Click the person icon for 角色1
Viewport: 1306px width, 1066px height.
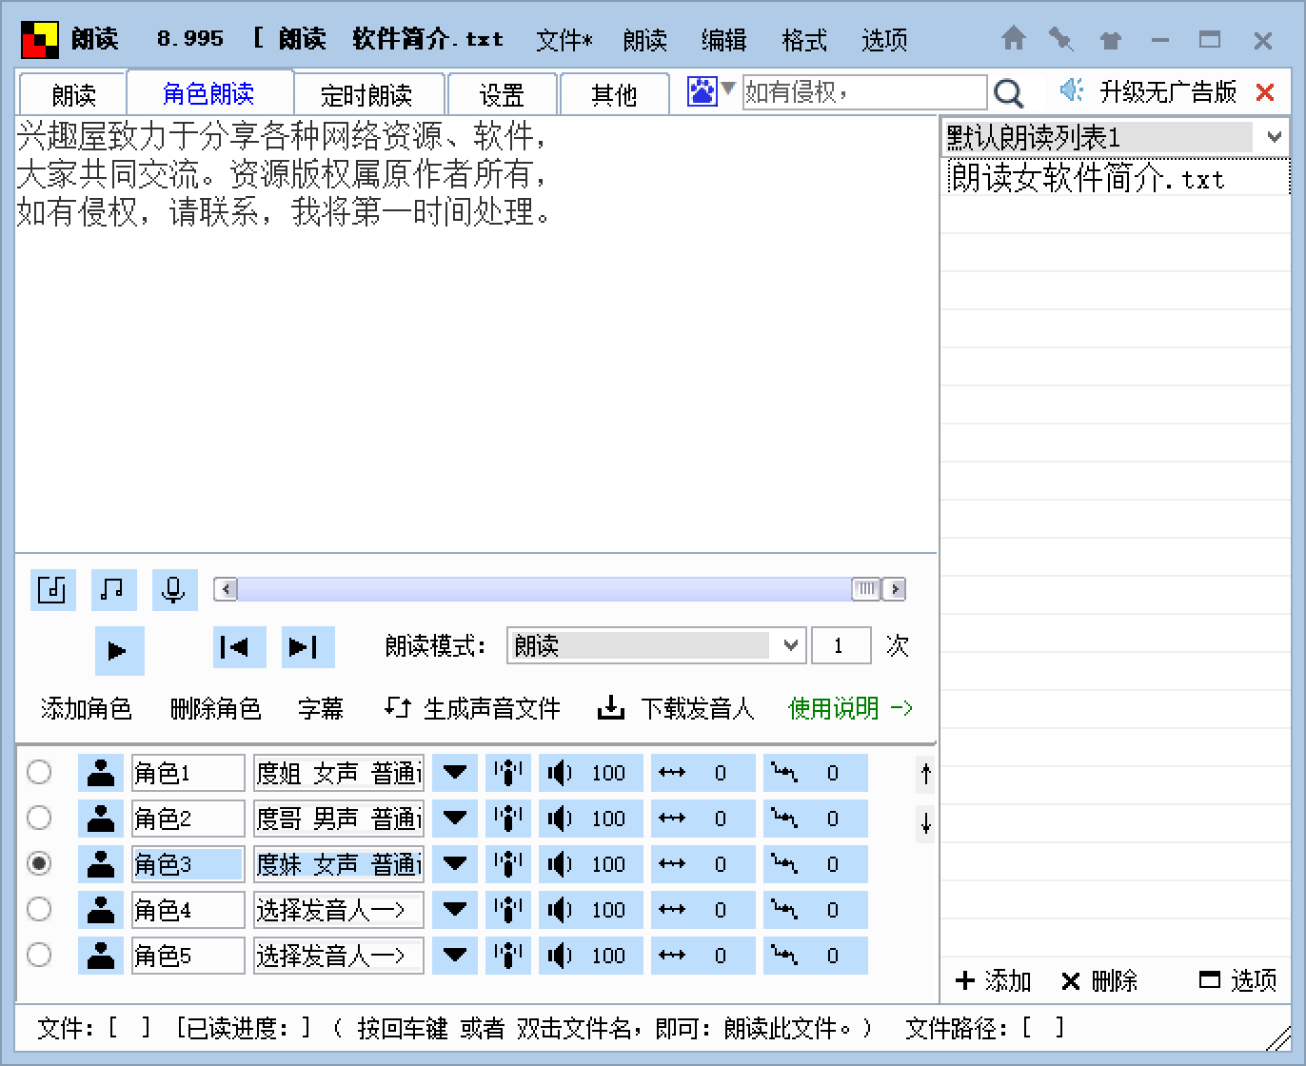click(x=100, y=773)
